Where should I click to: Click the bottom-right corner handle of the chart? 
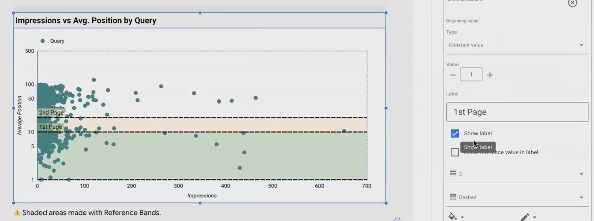[386, 203]
